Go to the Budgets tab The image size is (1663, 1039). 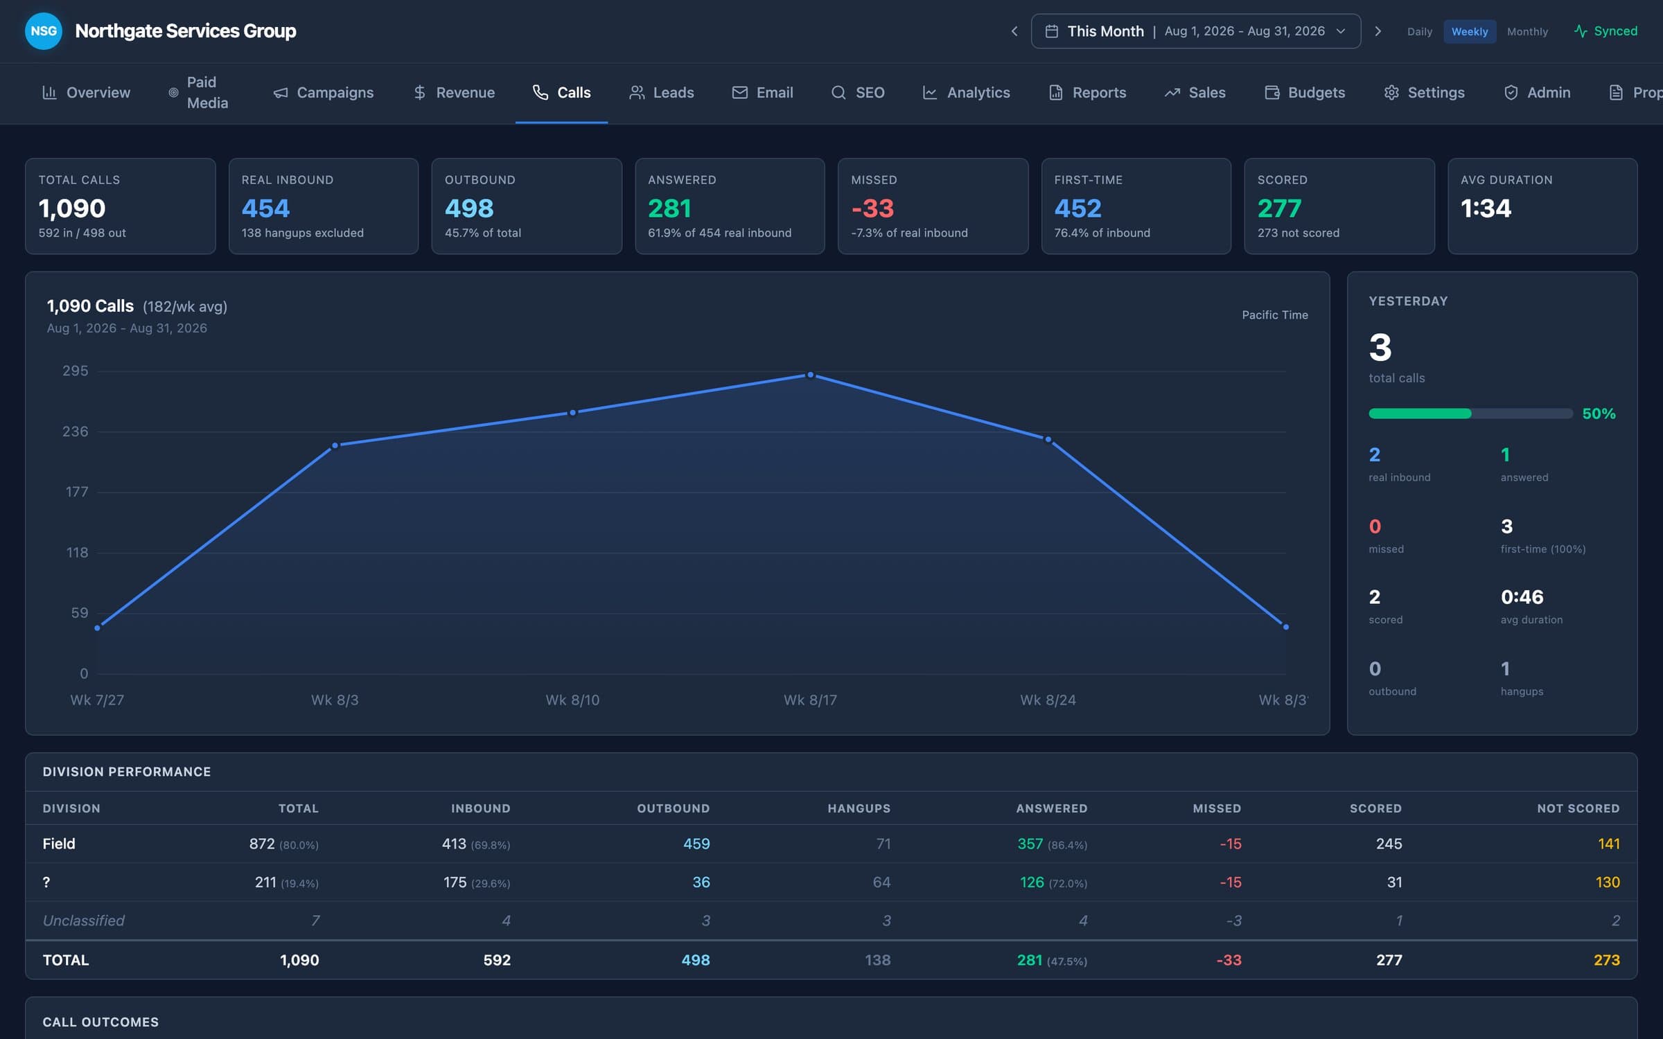pyautogui.click(x=1304, y=92)
